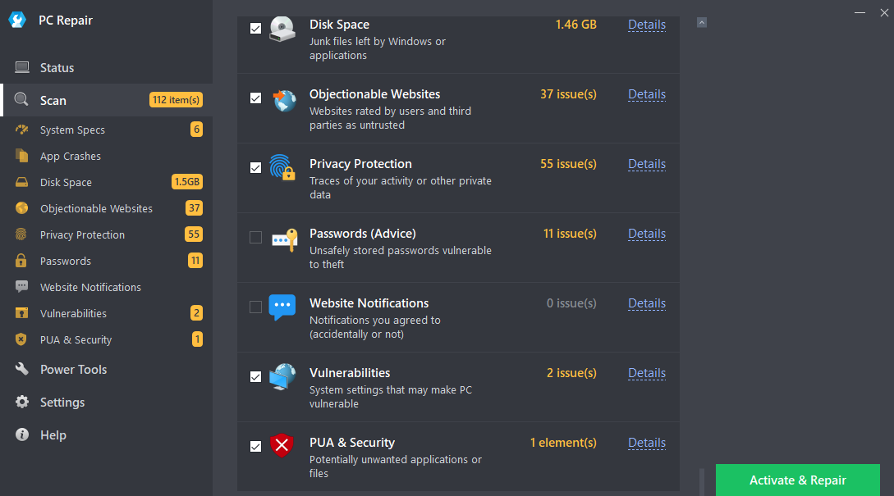
Task: Click the Passwords key icon
Action: click(282, 238)
